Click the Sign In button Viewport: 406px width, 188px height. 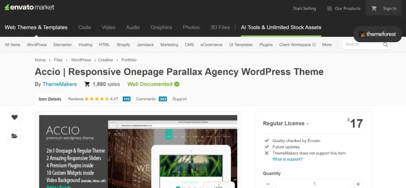[x=390, y=9]
